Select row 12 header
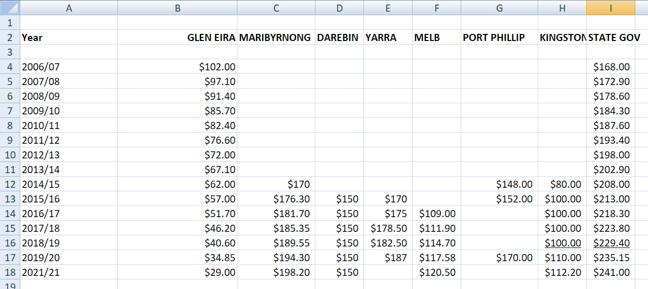648x289 pixels. click(10, 184)
